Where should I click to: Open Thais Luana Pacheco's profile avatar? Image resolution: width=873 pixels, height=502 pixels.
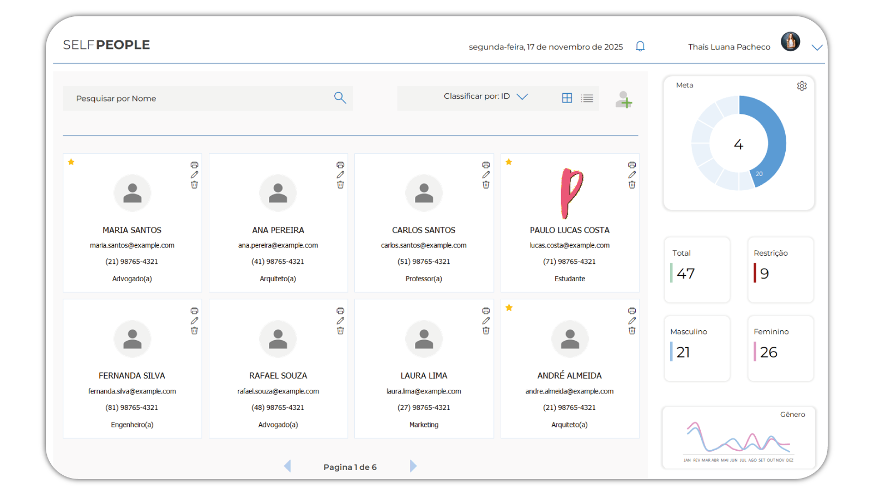[790, 41]
